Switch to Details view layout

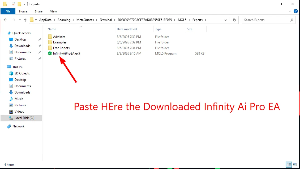(289, 164)
